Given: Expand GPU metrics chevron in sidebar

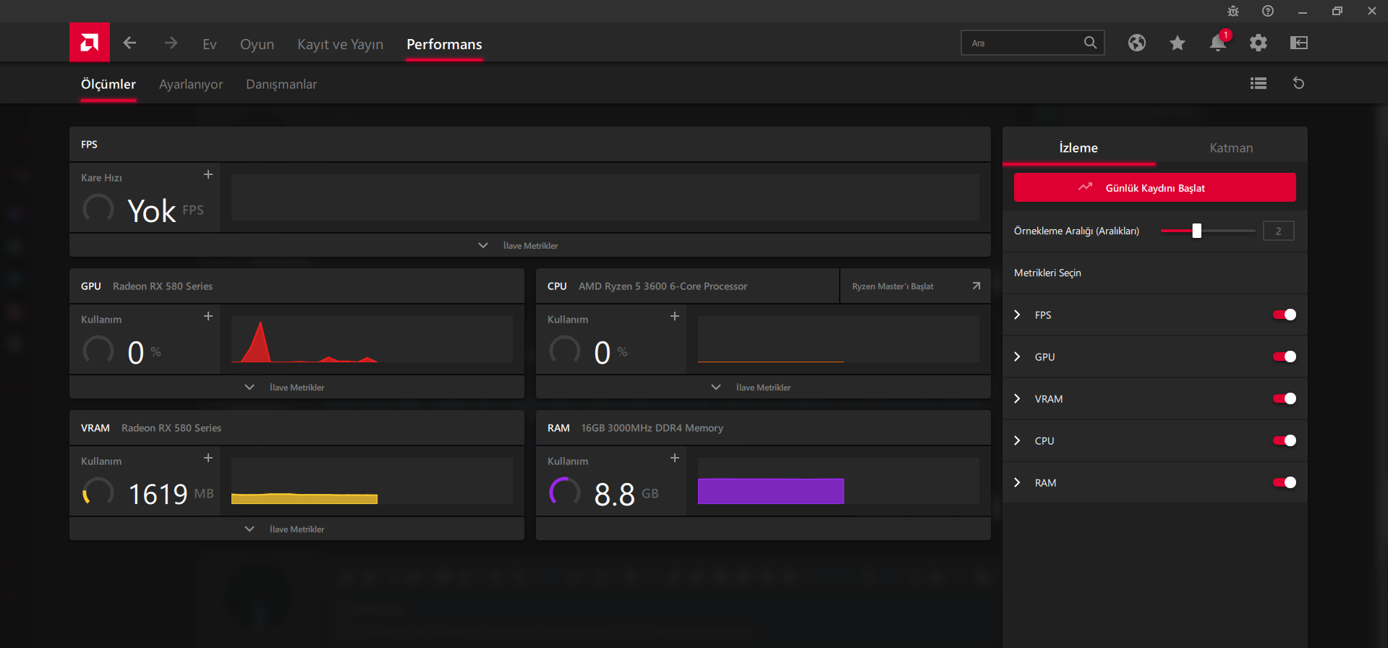Looking at the screenshot, I should coord(1017,357).
